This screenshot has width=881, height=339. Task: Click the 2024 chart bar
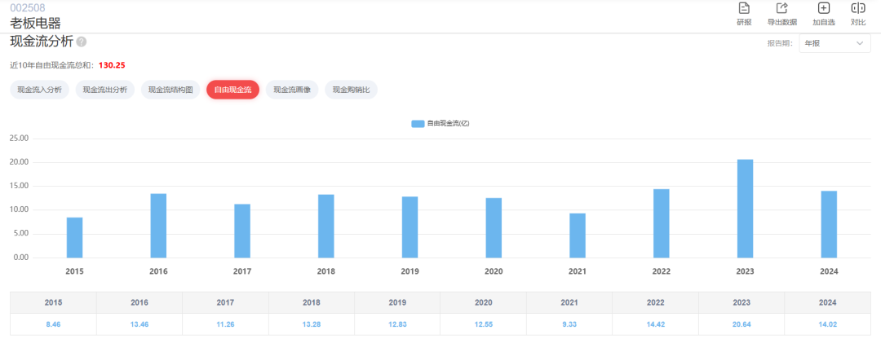click(829, 224)
